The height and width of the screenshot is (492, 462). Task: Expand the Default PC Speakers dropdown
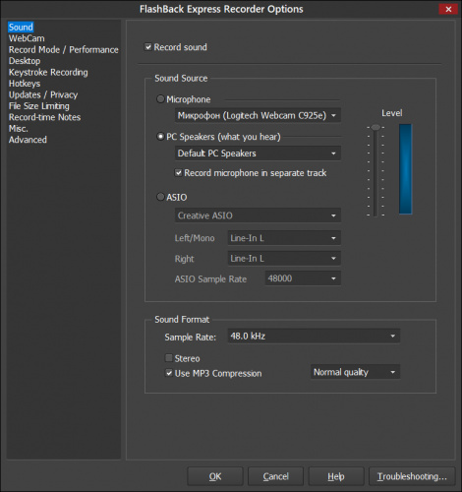click(258, 154)
